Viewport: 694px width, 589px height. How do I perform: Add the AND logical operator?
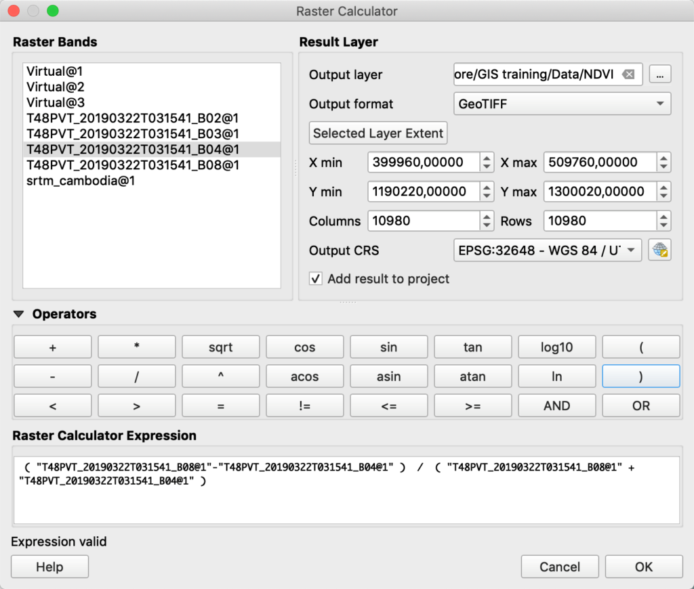(x=557, y=406)
